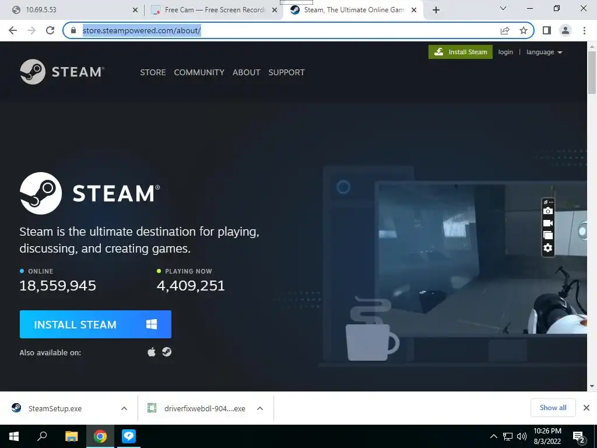Open the ABOUT menu item
The height and width of the screenshot is (448, 597).
(x=247, y=72)
